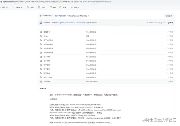Open the '更新 readme.md' commit message
The image size is (180, 126).
point(92,81)
